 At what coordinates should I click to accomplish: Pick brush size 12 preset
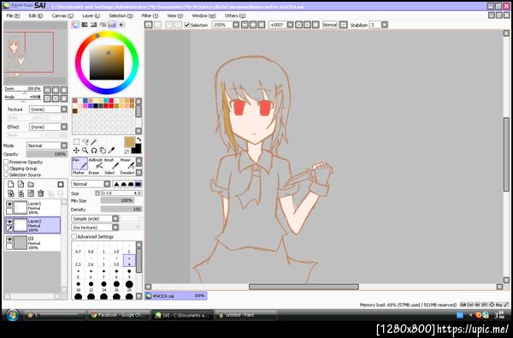(x=91, y=287)
